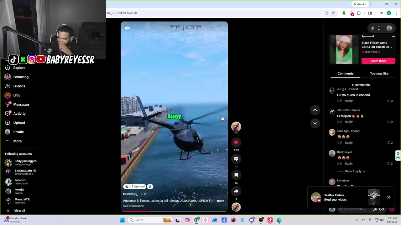401x225 pixels.
Task: Open the Chrome three-dot menu
Action: click(x=396, y=13)
